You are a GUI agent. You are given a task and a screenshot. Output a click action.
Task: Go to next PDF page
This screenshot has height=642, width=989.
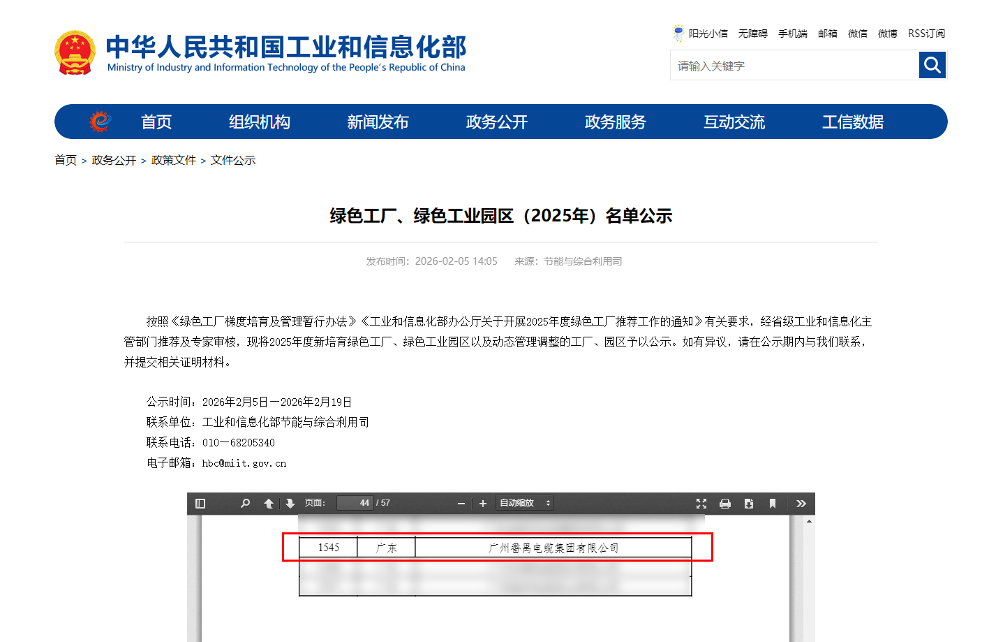[x=290, y=504]
